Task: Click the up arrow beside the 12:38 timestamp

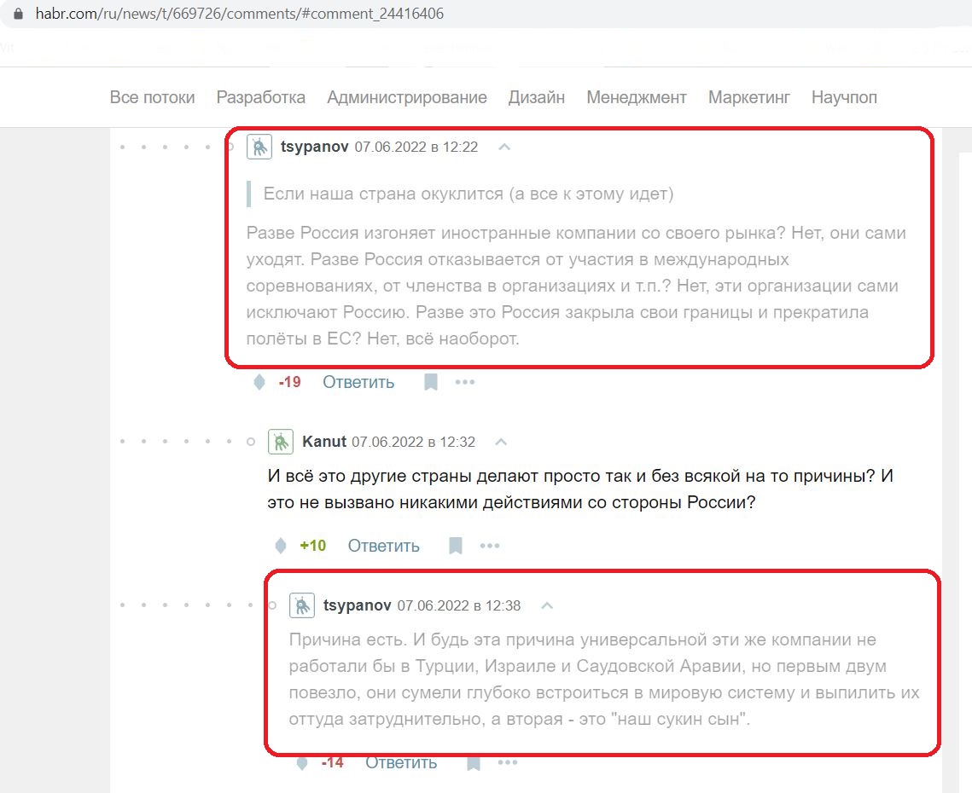Action: (x=547, y=606)
